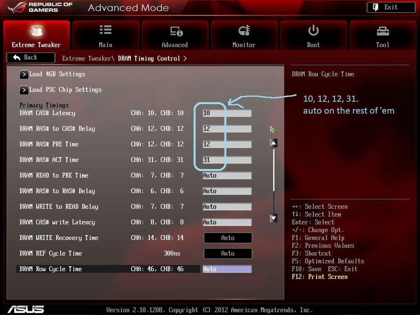420x315 pixels.
Task: Click the F10: Save ESC: Exit line
Action: pos(325,269)
